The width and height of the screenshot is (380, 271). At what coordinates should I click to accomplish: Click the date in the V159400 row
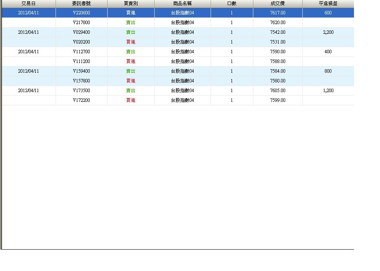pyautogui.click(x=29, y=71)
